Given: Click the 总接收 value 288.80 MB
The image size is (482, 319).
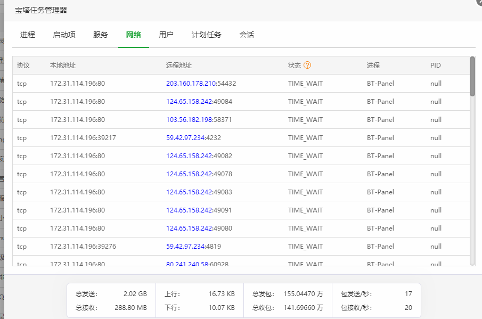Looking at the screenshot, I should click(130, 308).
